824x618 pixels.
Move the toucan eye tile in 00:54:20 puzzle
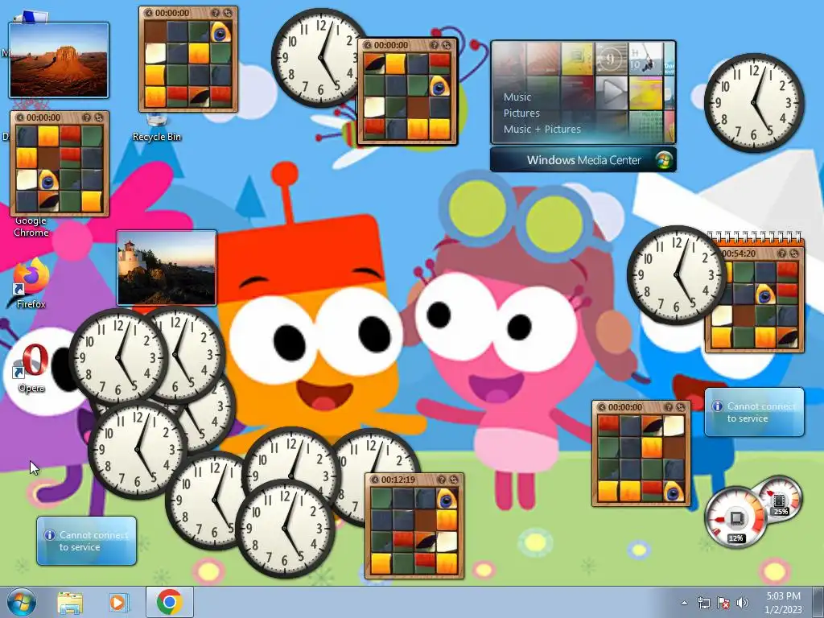pyautogui.click(x=766, y=295)
